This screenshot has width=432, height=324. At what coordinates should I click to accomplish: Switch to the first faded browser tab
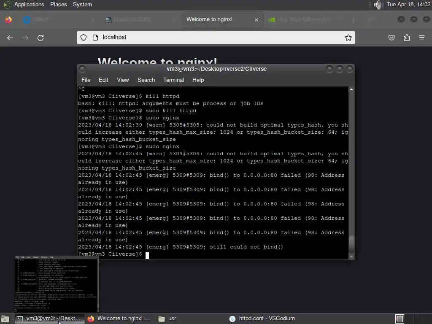58,19
